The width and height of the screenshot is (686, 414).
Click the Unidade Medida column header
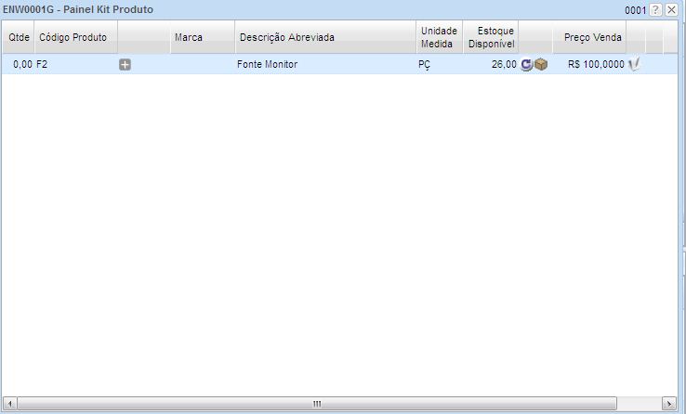440,37
